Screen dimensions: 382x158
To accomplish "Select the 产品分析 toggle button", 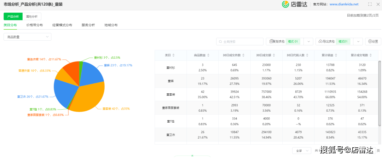I will click(x=13, y=16).
